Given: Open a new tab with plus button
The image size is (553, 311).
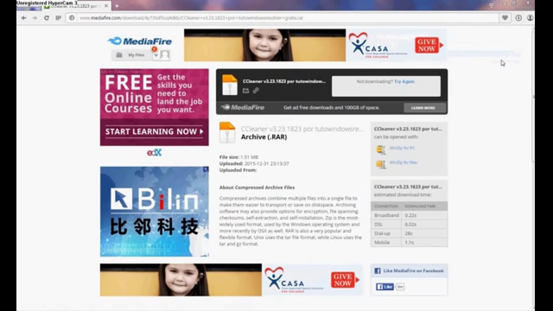Looking at the screenshot, I should click(117, 6).
